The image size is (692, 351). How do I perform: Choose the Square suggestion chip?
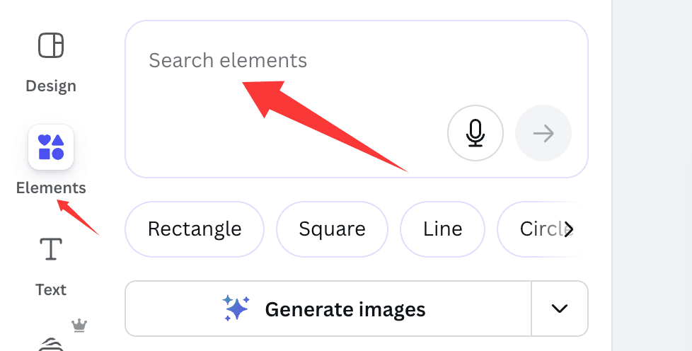tap(332, 229)
